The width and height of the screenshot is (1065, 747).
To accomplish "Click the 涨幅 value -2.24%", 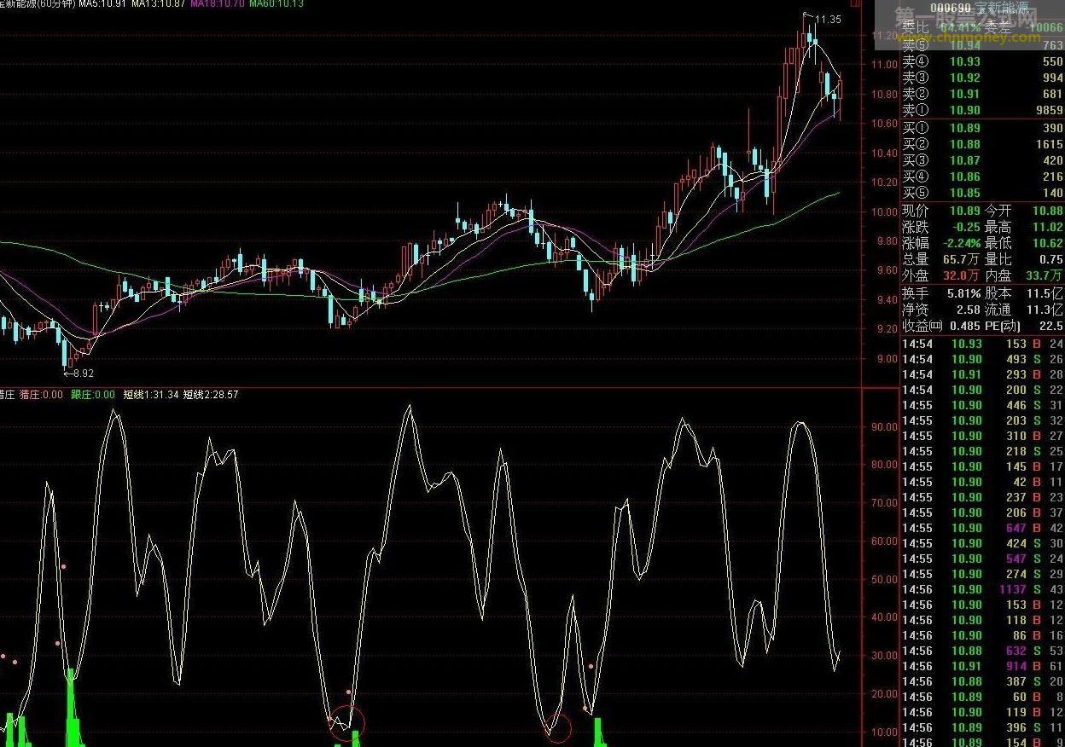I will (x=962, y=243).
